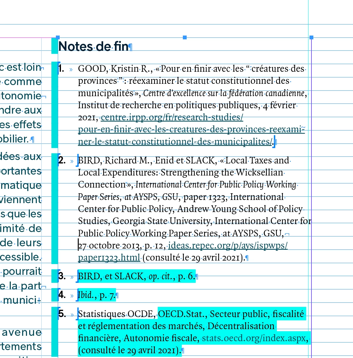This screenshot has width=353, height=358.
Task: Click '(consulté le 29 avril 2021)' in note 5
Action: (x=130, y=350)
